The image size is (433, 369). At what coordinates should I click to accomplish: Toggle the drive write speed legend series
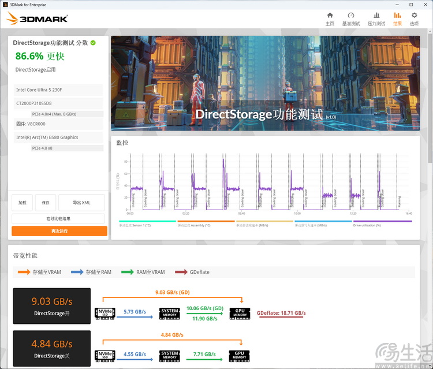click(x=323, y=223)
